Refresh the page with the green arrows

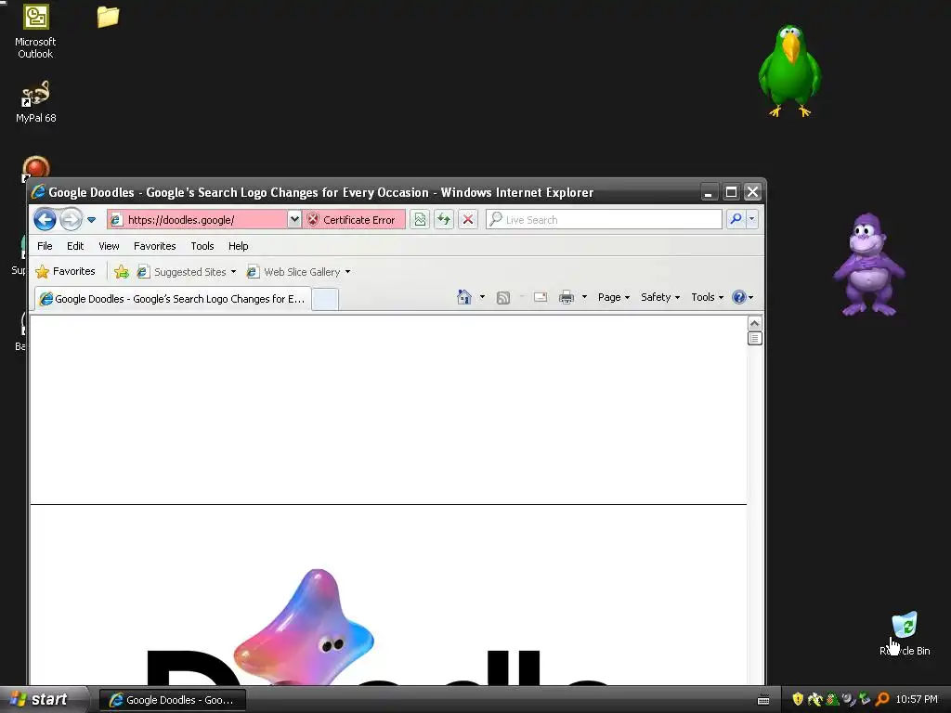click(444, 219)
